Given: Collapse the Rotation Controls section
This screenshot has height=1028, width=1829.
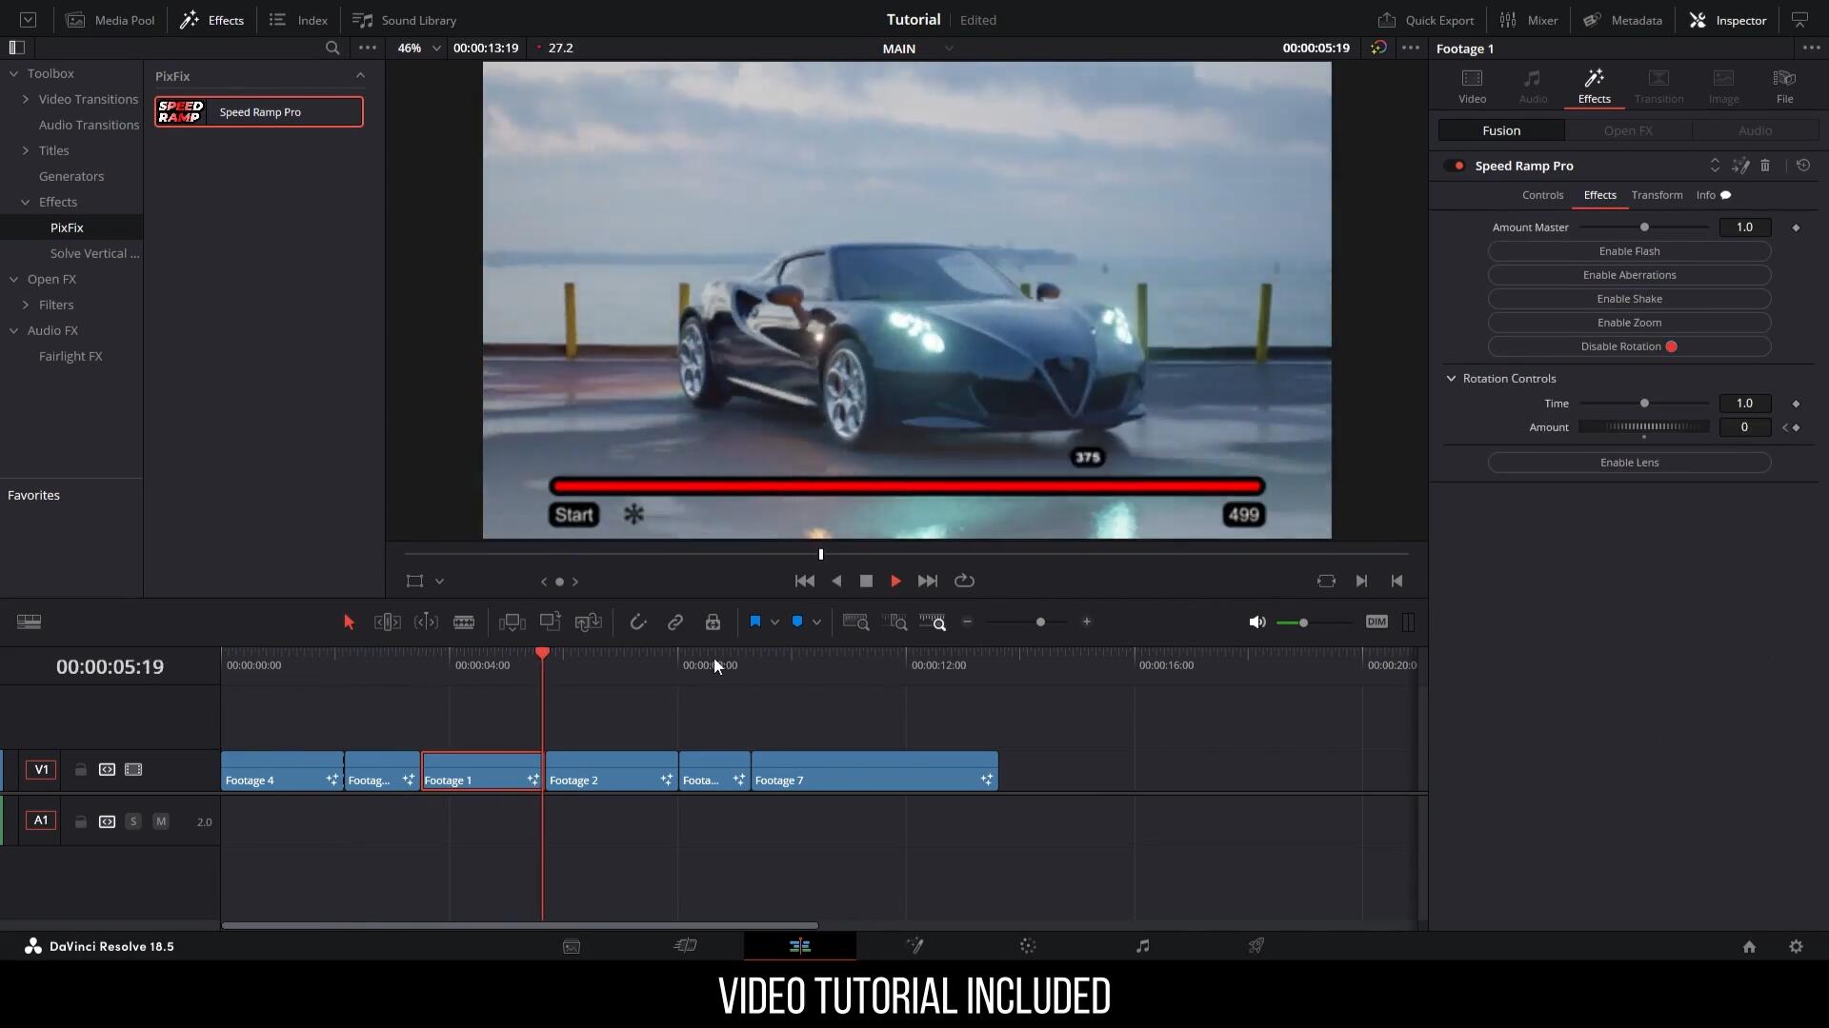Looking at the screenshot, I should point(1452,379).
